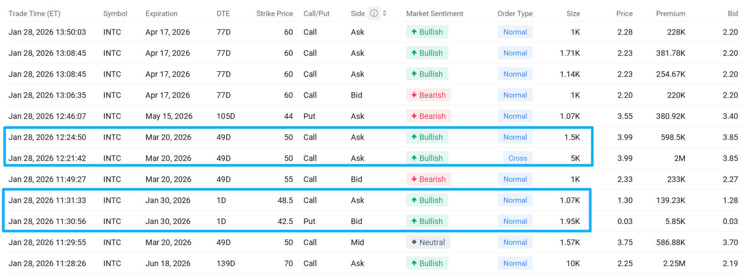Click the Expiration column header

161,14
